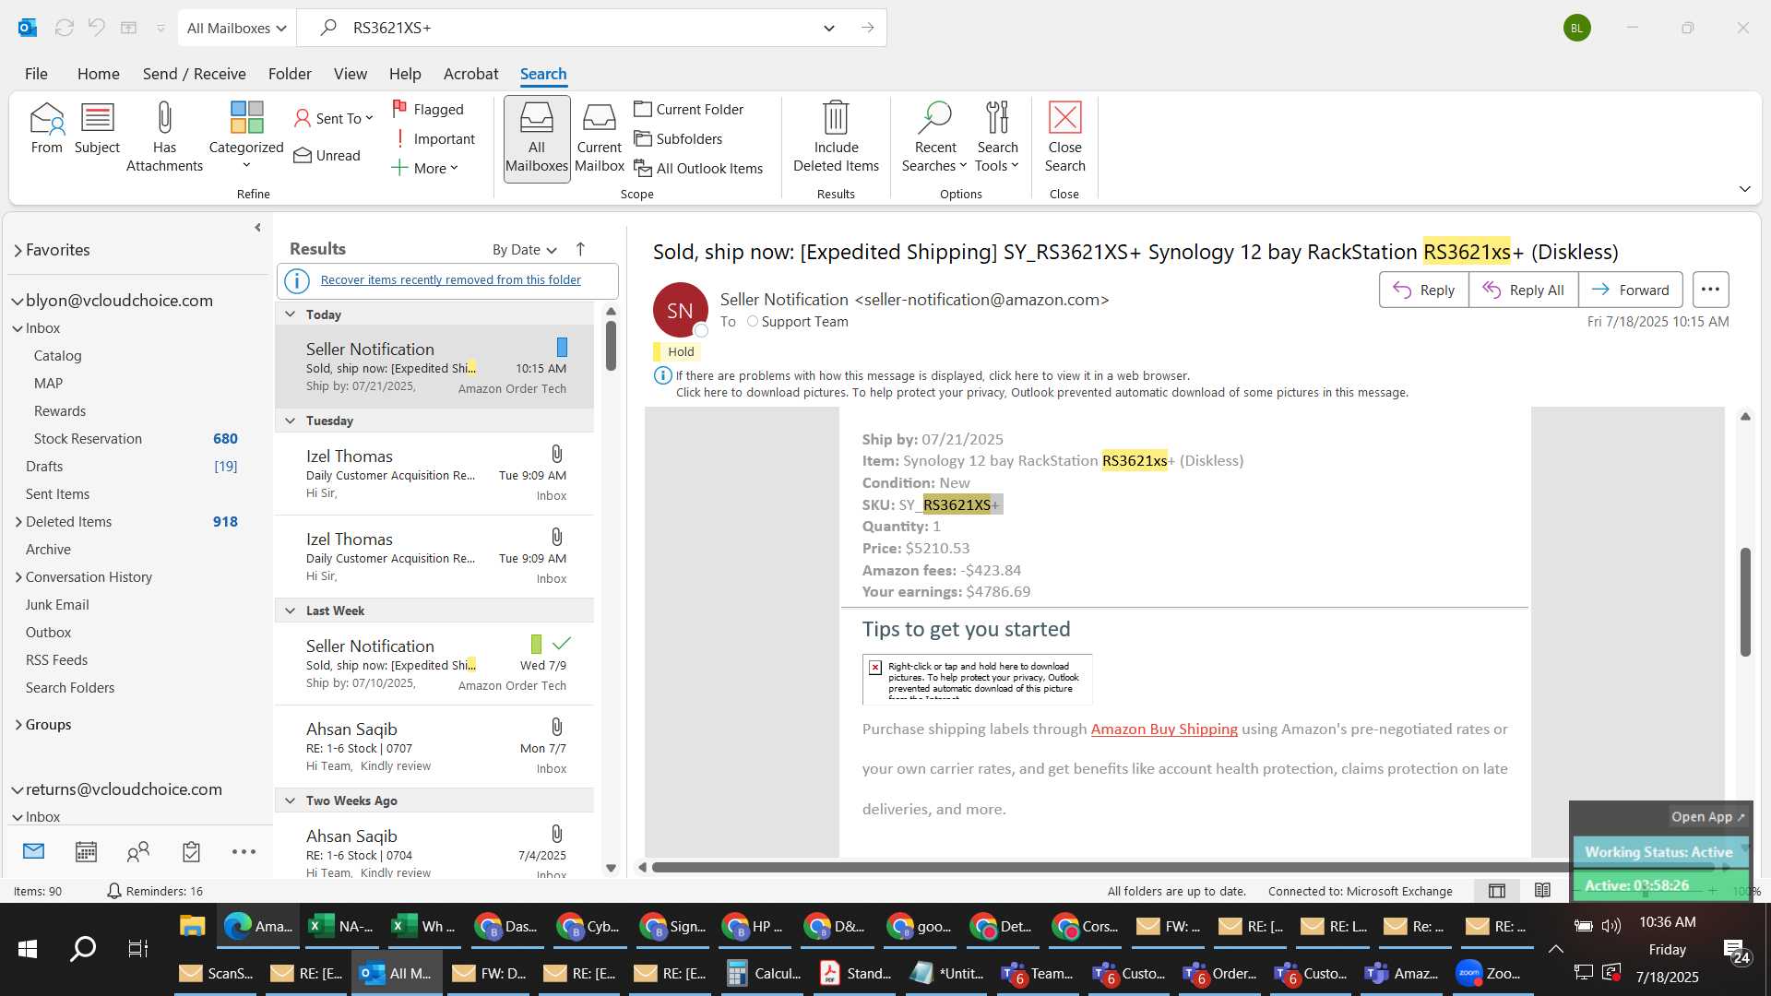Filter results by Important messages
The image size is (1771, 996).
pyautogui.click(x=434, y=138)
